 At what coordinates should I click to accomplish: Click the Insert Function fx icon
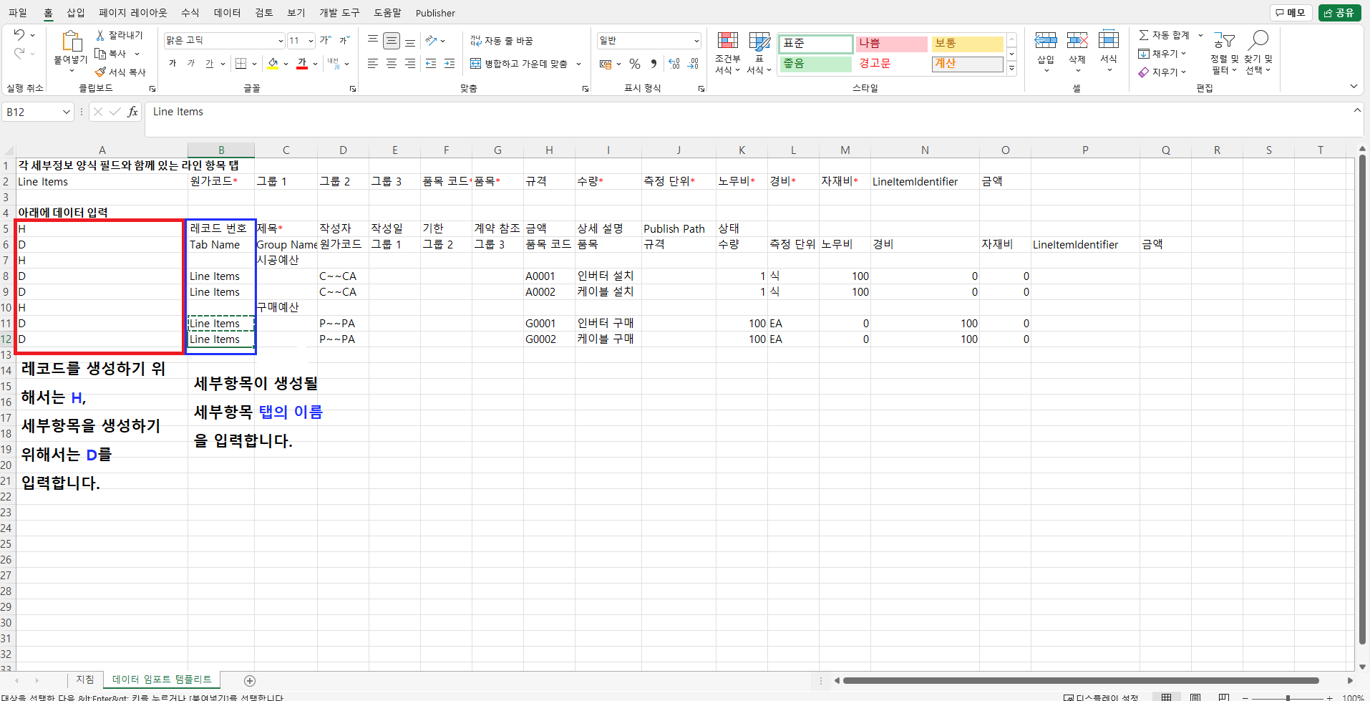(132, 112)
